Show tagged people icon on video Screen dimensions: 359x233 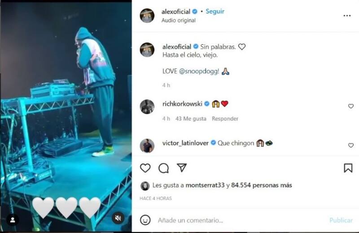tap(13, 220)
